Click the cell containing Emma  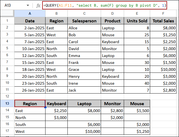[84, 56]
